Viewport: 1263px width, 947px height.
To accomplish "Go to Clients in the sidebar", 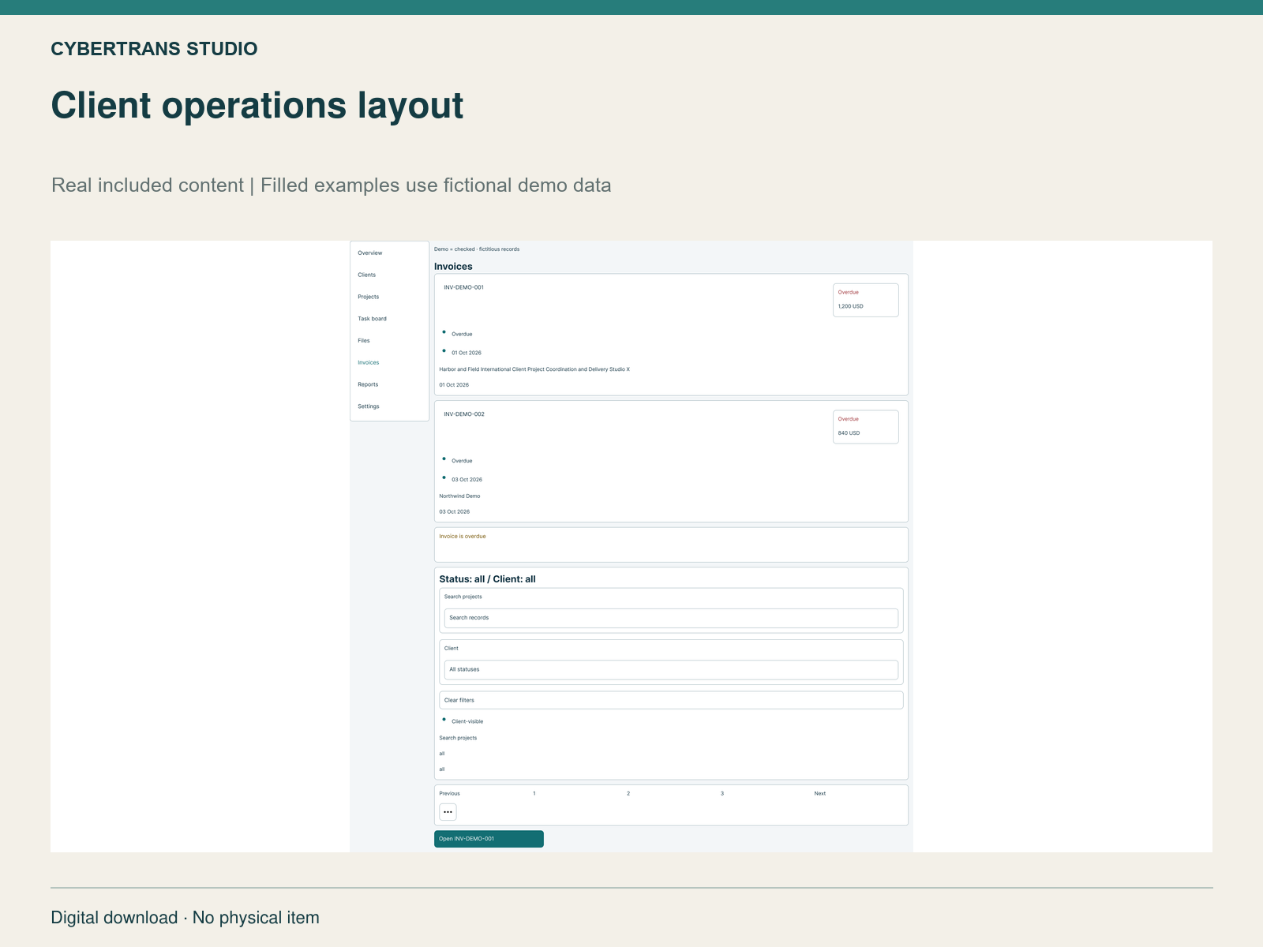I will [x=366, y=275].
